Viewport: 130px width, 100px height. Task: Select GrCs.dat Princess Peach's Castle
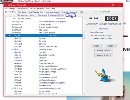pos(44,47)
